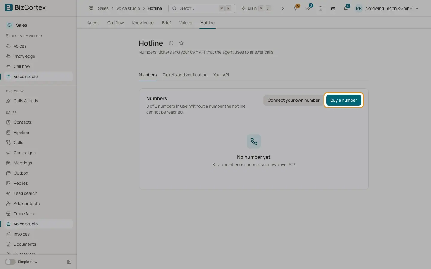Select the Your API sub-tab
The image size is (431, 269).
[x=221, y=75]
